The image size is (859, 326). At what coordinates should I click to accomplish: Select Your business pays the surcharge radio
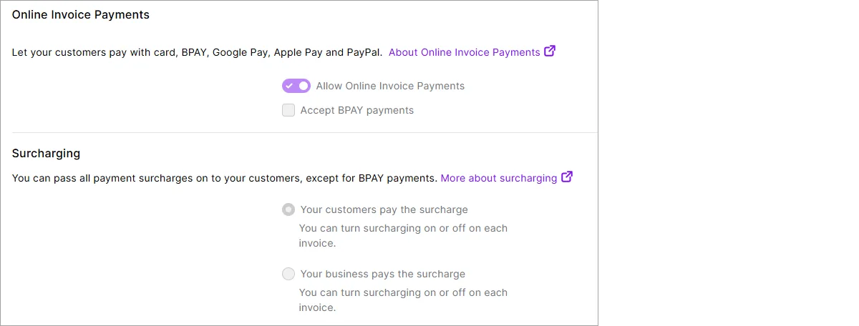point(288,274)
